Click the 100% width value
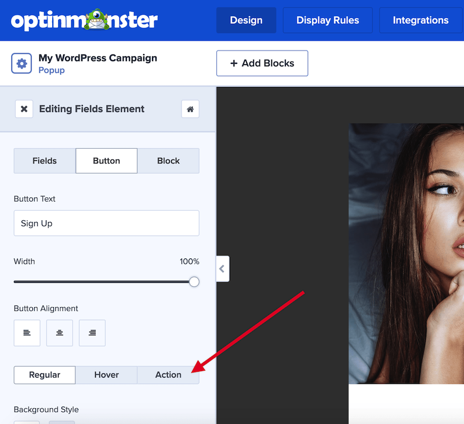This screenshot has width=464, height=424. tap(190, 261)
